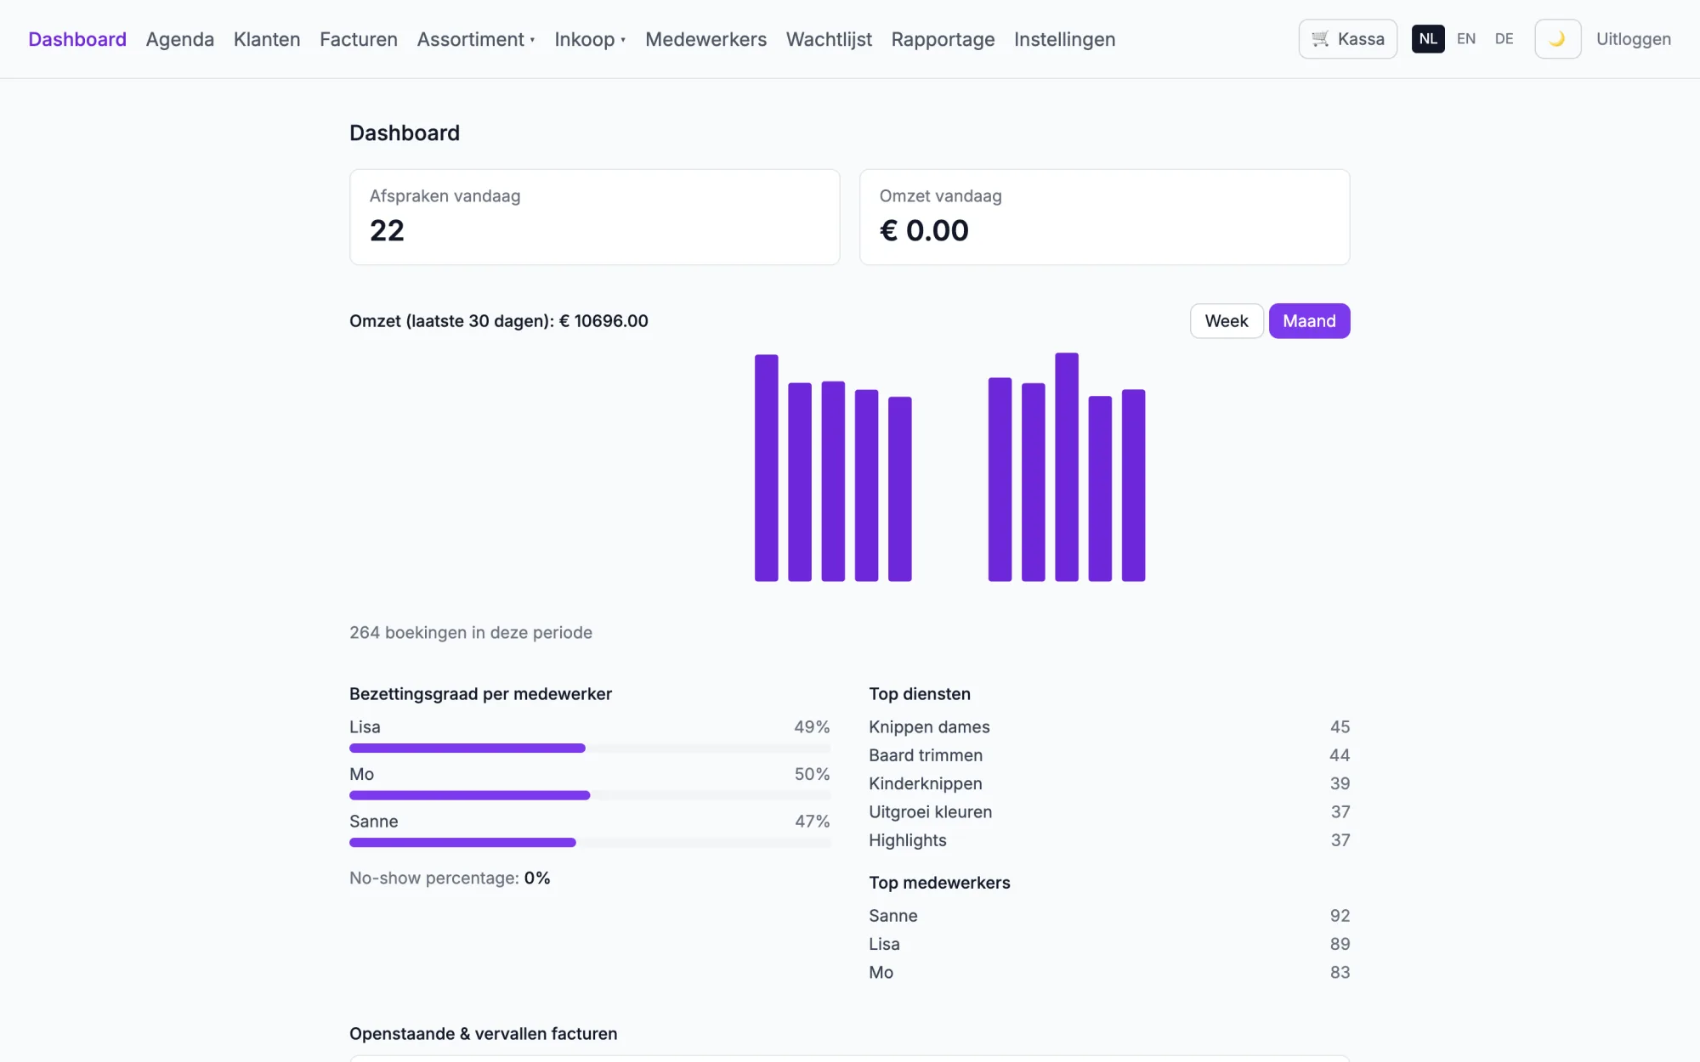
Task: Click the Afspraken vandaag card
Action: pos(595,217)
